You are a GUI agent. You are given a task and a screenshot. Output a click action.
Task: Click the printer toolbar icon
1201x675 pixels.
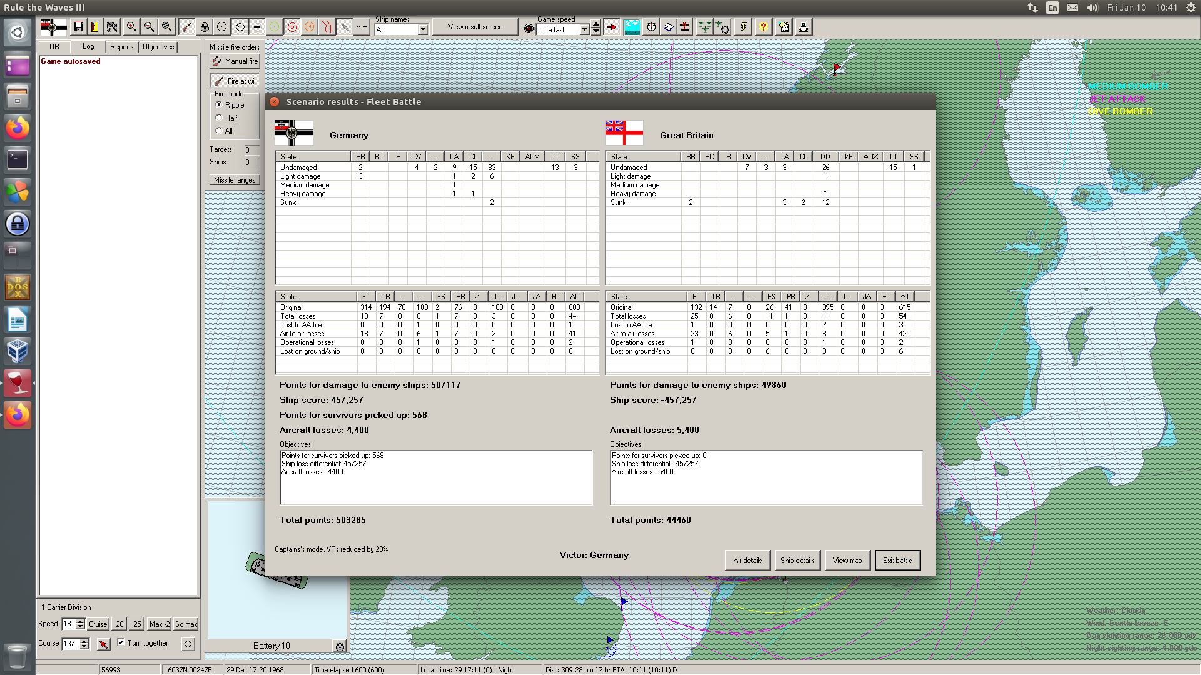803,27
